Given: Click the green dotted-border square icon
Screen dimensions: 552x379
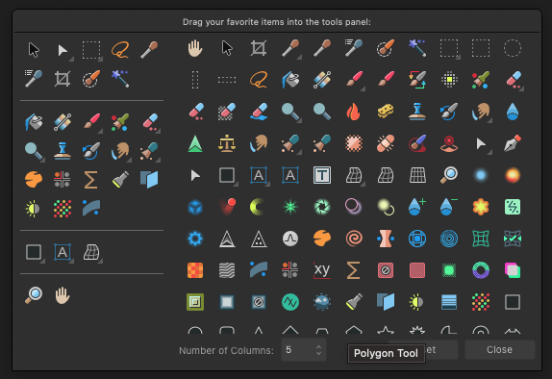Looking at the screenshot, I should click(x=449, y=270).
